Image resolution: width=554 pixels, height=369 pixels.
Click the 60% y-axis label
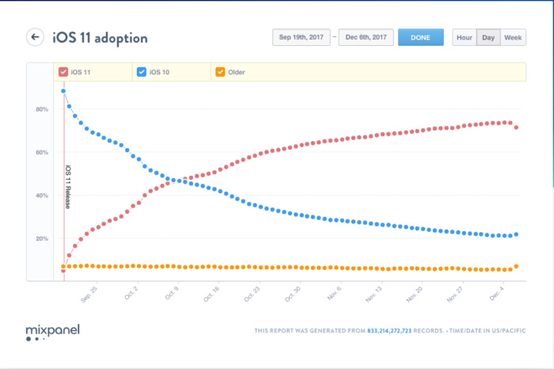pyautogui.click(x=42, y=152)
